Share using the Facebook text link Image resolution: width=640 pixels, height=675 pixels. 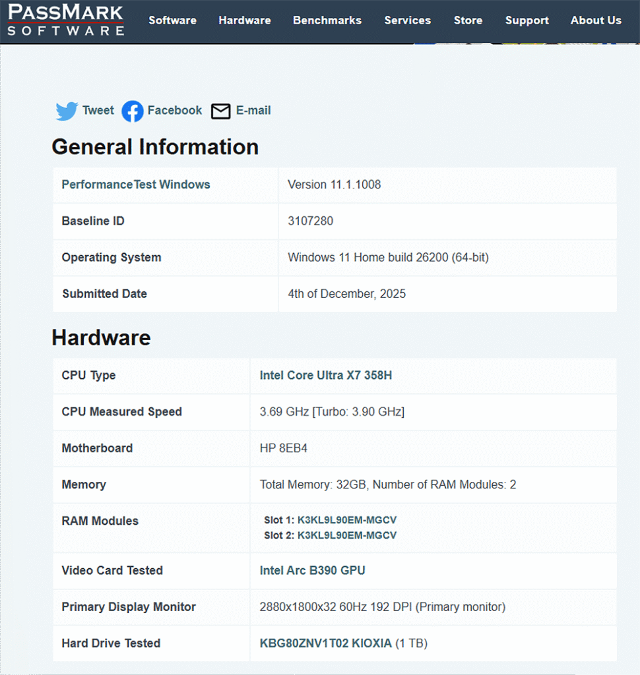pos(175,111)
